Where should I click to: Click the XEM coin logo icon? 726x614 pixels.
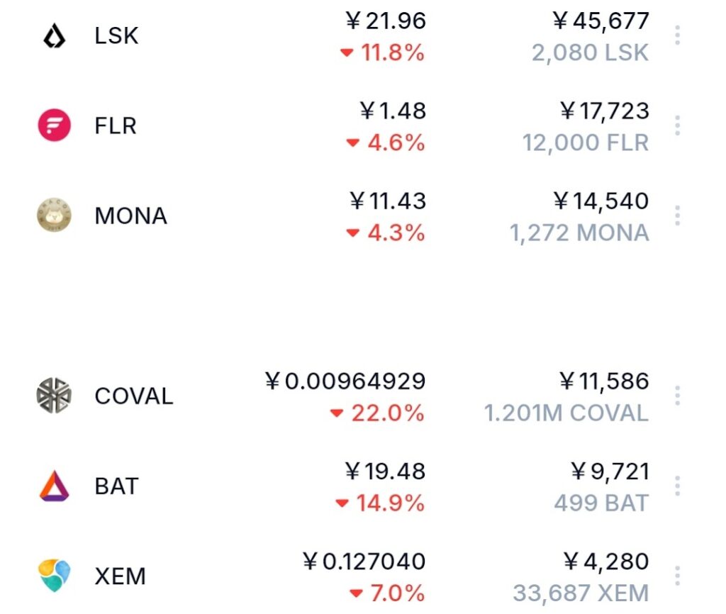pos(54,576)
